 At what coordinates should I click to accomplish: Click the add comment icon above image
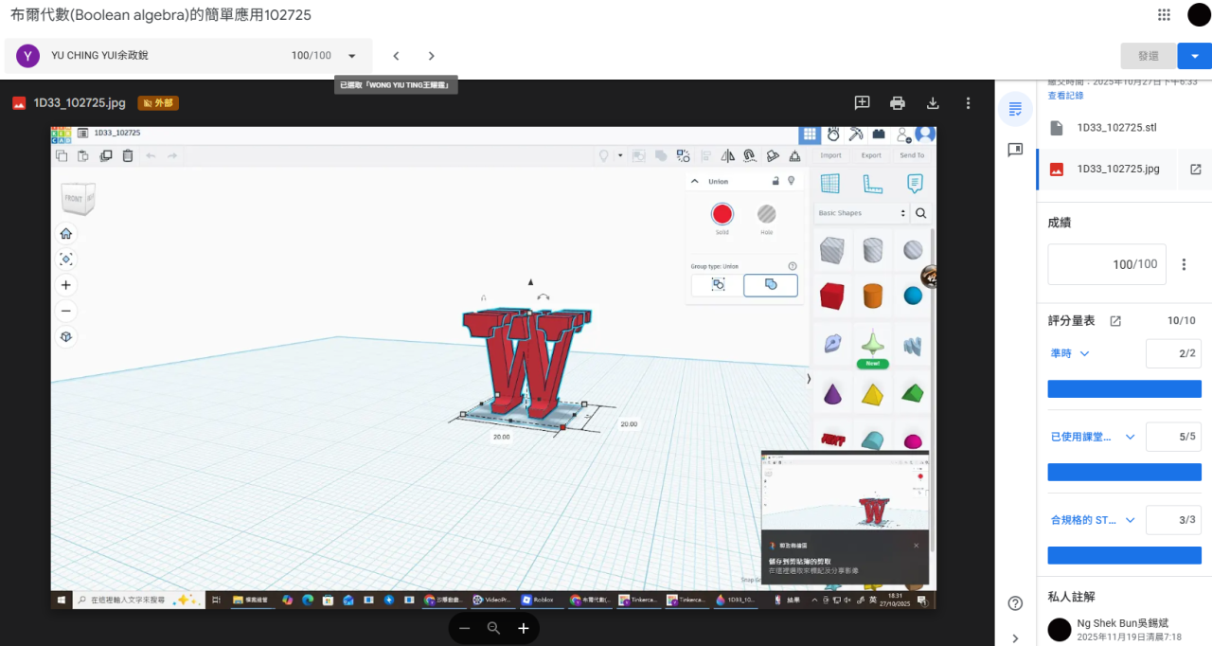862,103
